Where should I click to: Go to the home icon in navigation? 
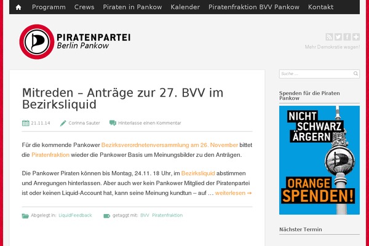tap(18, 7)
